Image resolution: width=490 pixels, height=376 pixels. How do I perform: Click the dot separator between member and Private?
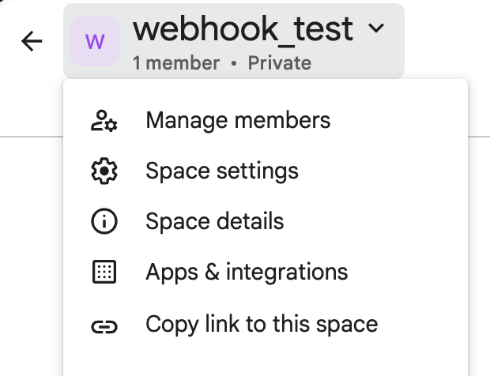234,63
